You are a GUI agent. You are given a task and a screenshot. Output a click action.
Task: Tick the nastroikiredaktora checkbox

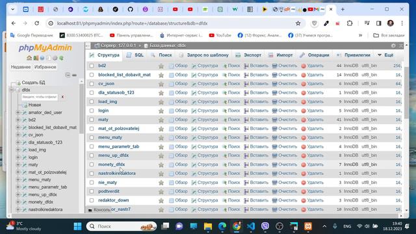92,174
